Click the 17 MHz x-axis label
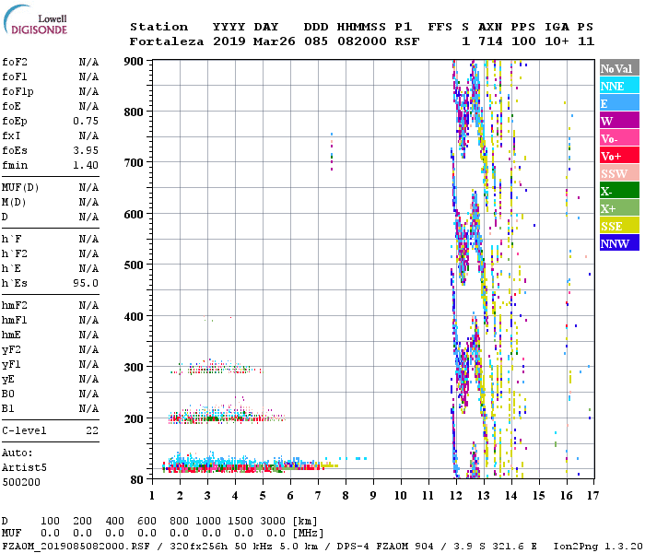The image size is (645, 553). coord(592,496)
